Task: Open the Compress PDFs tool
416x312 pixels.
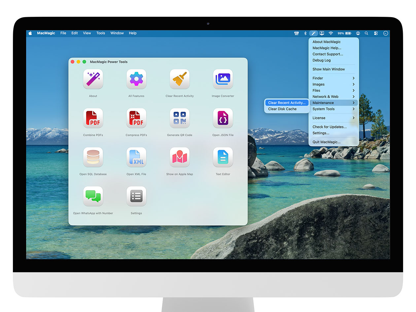Action: 136,118
